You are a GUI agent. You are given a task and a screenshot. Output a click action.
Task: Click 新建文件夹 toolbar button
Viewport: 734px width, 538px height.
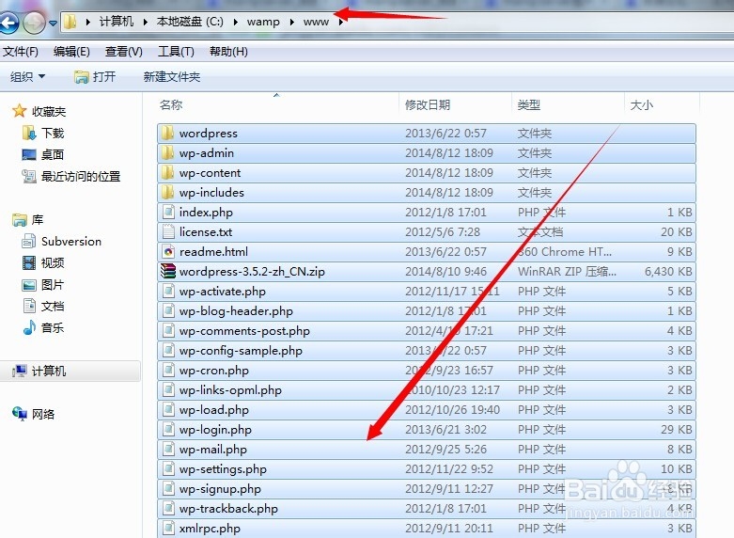pos(172,76)
